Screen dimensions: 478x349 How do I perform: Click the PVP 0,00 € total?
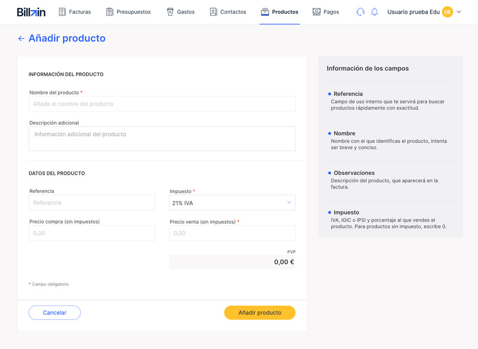pos(232,262)
